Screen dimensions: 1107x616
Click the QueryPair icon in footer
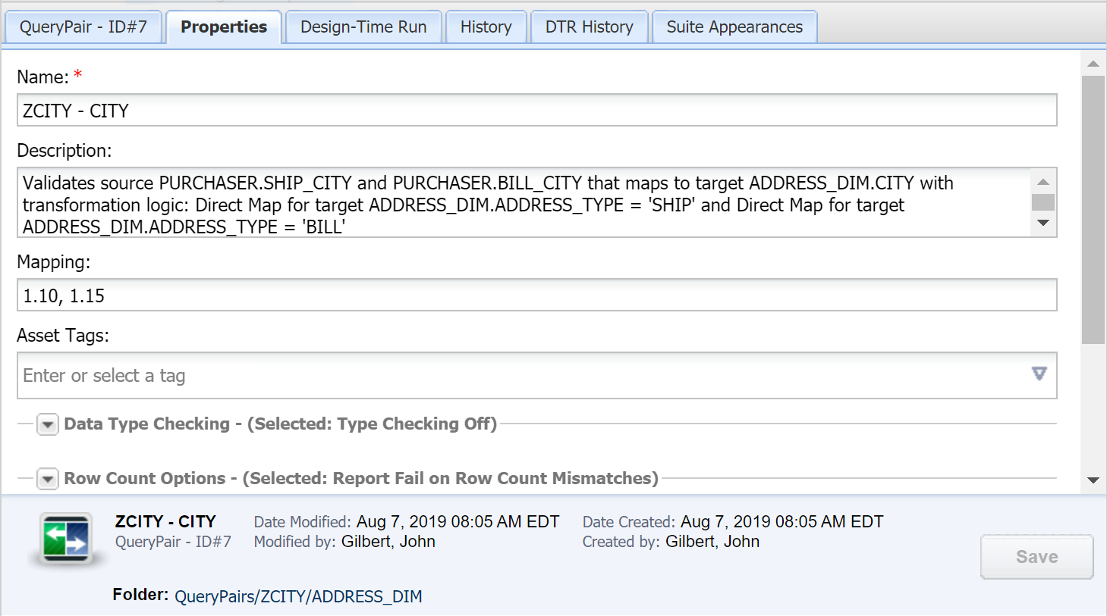(x=68, y=539)
